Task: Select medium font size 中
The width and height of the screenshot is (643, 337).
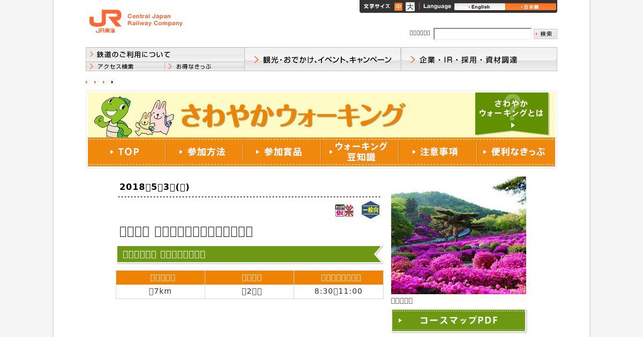Action: (398, 6)
